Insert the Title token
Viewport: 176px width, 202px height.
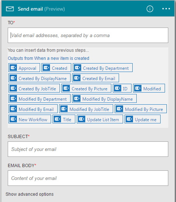click(64, 119)
